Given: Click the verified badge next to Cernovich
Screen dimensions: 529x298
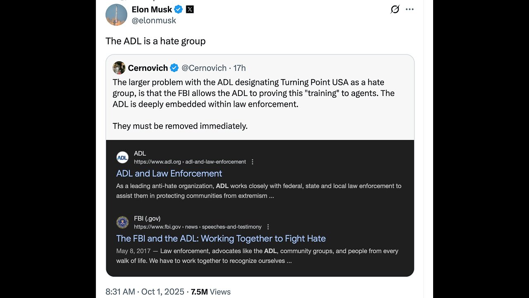Looking at the screenshot, I should (174, 68).
